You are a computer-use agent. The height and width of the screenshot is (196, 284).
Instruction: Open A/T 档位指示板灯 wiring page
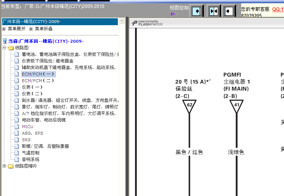pyautogui.click(x=69, y=114)
